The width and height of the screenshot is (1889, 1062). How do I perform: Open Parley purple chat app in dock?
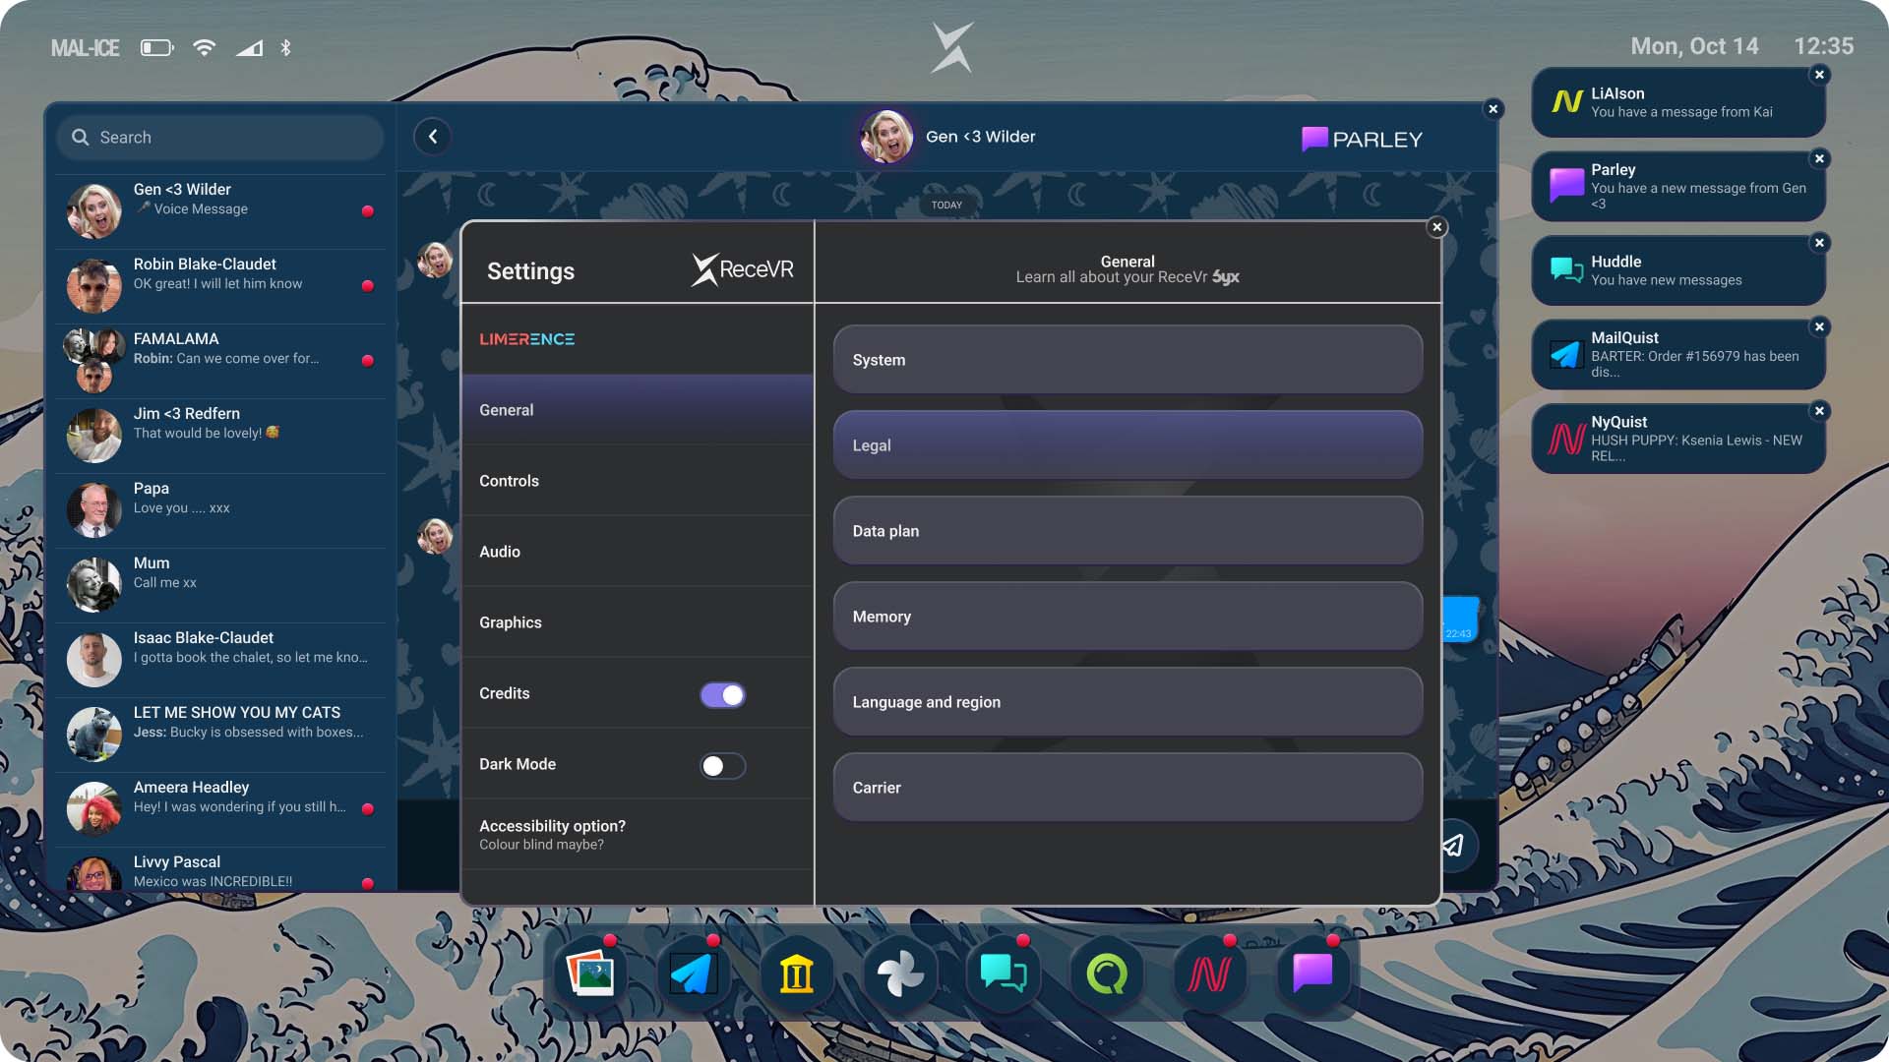tap(1313, 974)
